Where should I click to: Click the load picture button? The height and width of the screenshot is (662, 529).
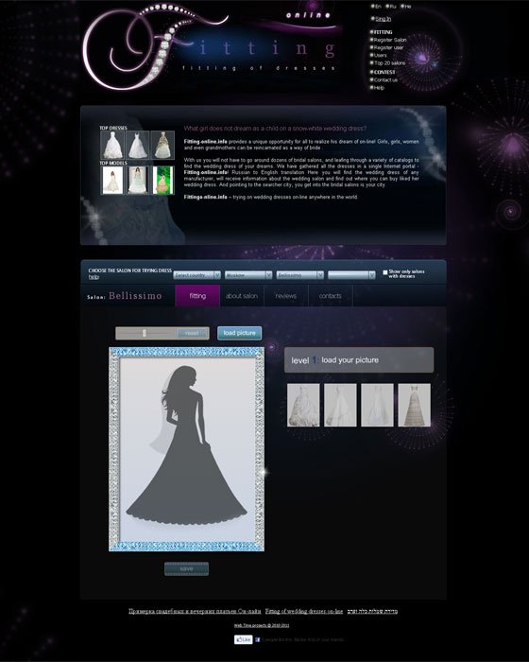240,333
